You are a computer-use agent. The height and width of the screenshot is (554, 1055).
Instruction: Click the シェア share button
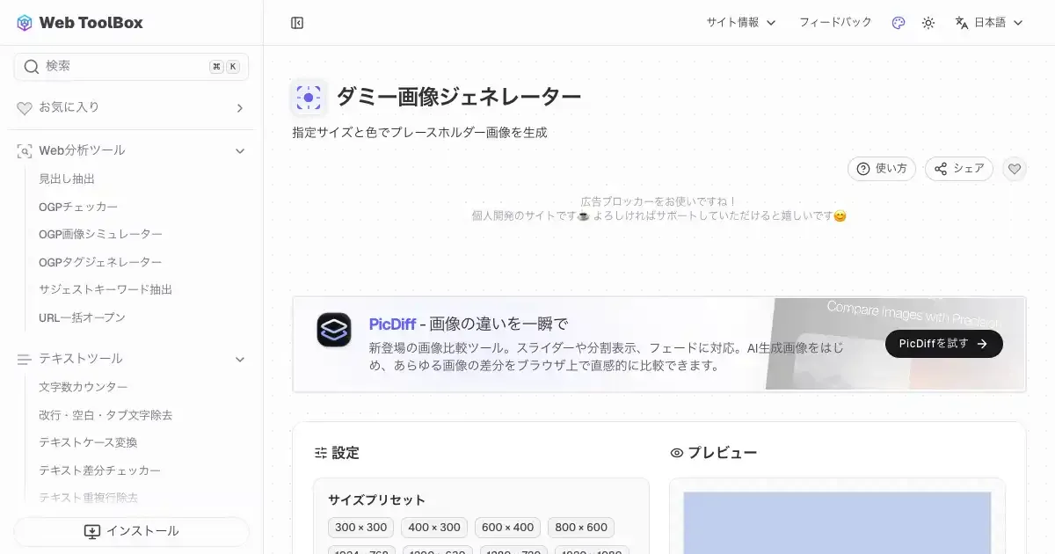pyautogui.click(x=958, y=169)
